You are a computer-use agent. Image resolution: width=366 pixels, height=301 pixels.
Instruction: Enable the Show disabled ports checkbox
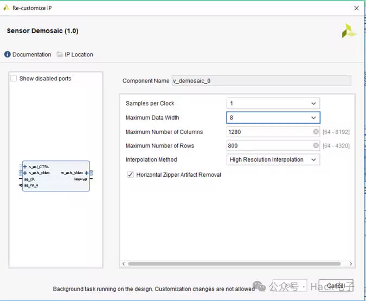[x=14, y=79]
